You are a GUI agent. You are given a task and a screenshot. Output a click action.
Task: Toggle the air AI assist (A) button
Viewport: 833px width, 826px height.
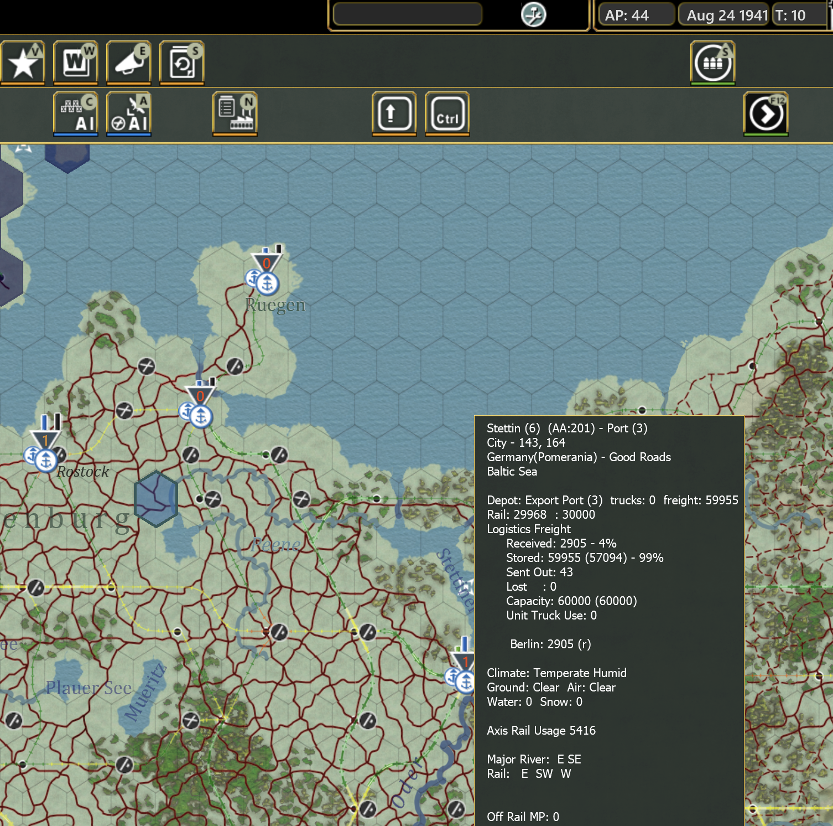tap(128, 113)
